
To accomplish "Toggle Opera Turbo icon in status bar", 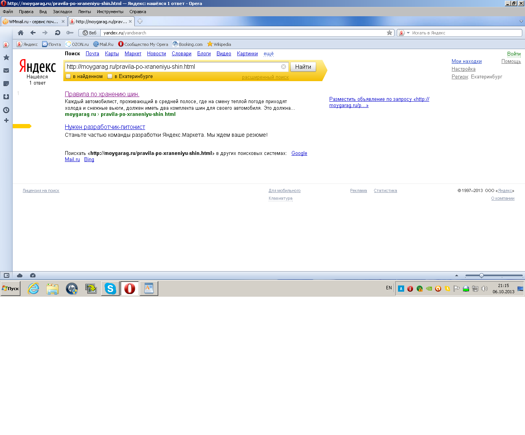I will (x=33, y=275).
